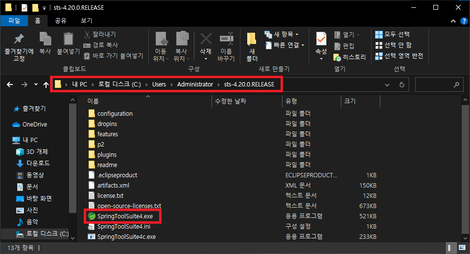Pin folder to Quick access
The image size is (470, 254).
[x=19, y=47]
